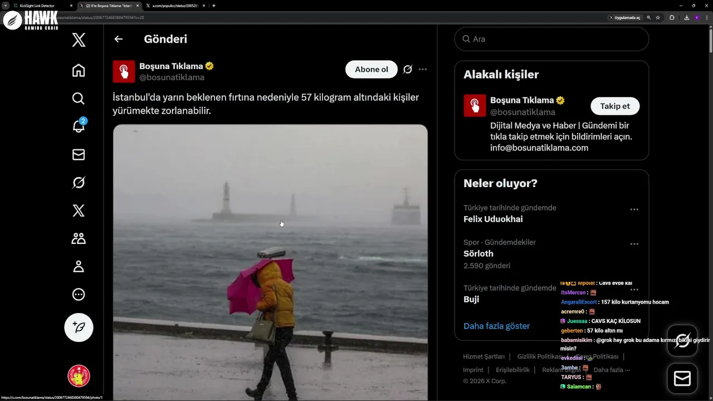Open floating Grok button at bottom right

[682, 340]
